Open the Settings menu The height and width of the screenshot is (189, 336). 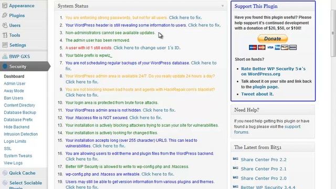[x=17, y=45]
